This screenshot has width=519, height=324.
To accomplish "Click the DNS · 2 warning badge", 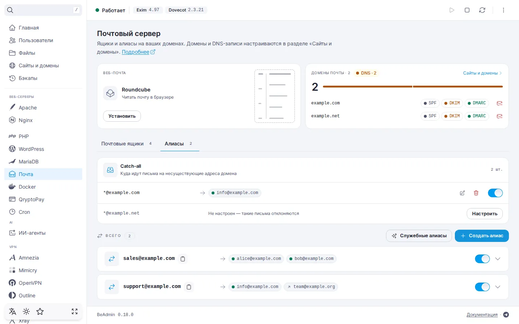I will (x=366, y=73).
